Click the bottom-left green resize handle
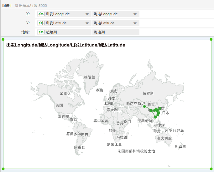Viewport: 214px width, 172px height. pyautogui.click(x=3, y=169)
